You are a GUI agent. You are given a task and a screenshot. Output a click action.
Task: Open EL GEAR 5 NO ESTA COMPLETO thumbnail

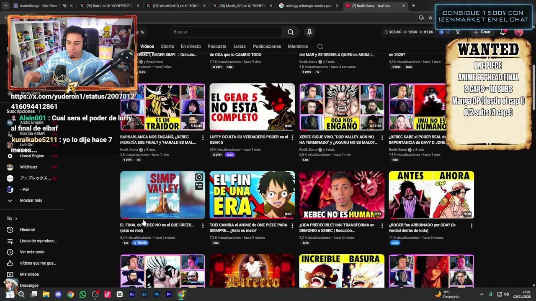click(252, 107)
